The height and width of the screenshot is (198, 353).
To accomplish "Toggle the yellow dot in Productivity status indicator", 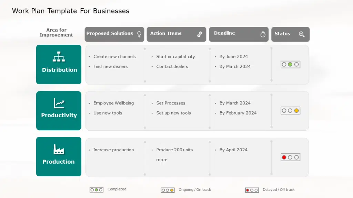I will pos(297,110).
